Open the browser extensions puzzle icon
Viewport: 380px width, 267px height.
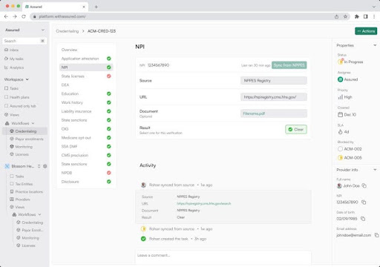pos(357,16)
